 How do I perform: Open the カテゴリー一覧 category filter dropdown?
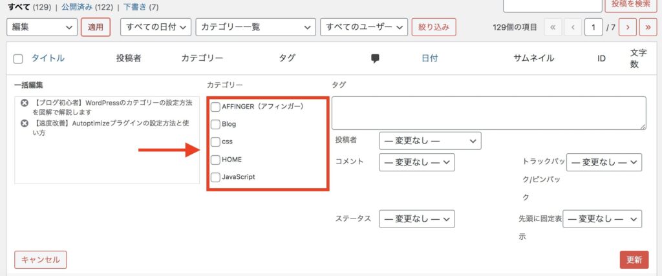click(255, 27)
